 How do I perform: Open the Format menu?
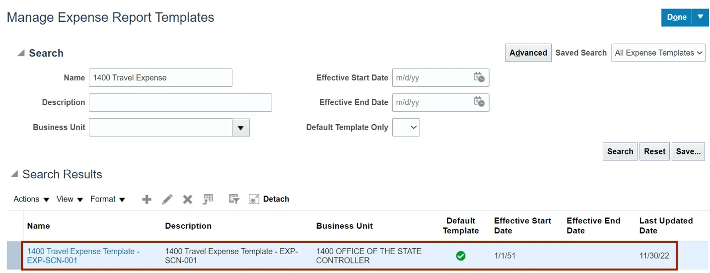coord(108,199)
